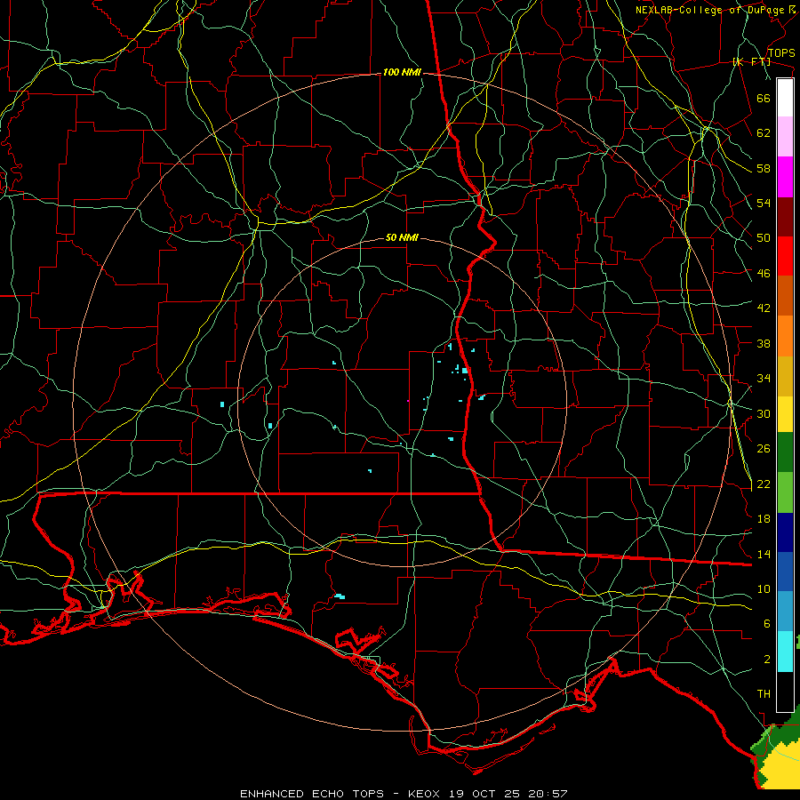Click the dark red swatch near 54

785,217
